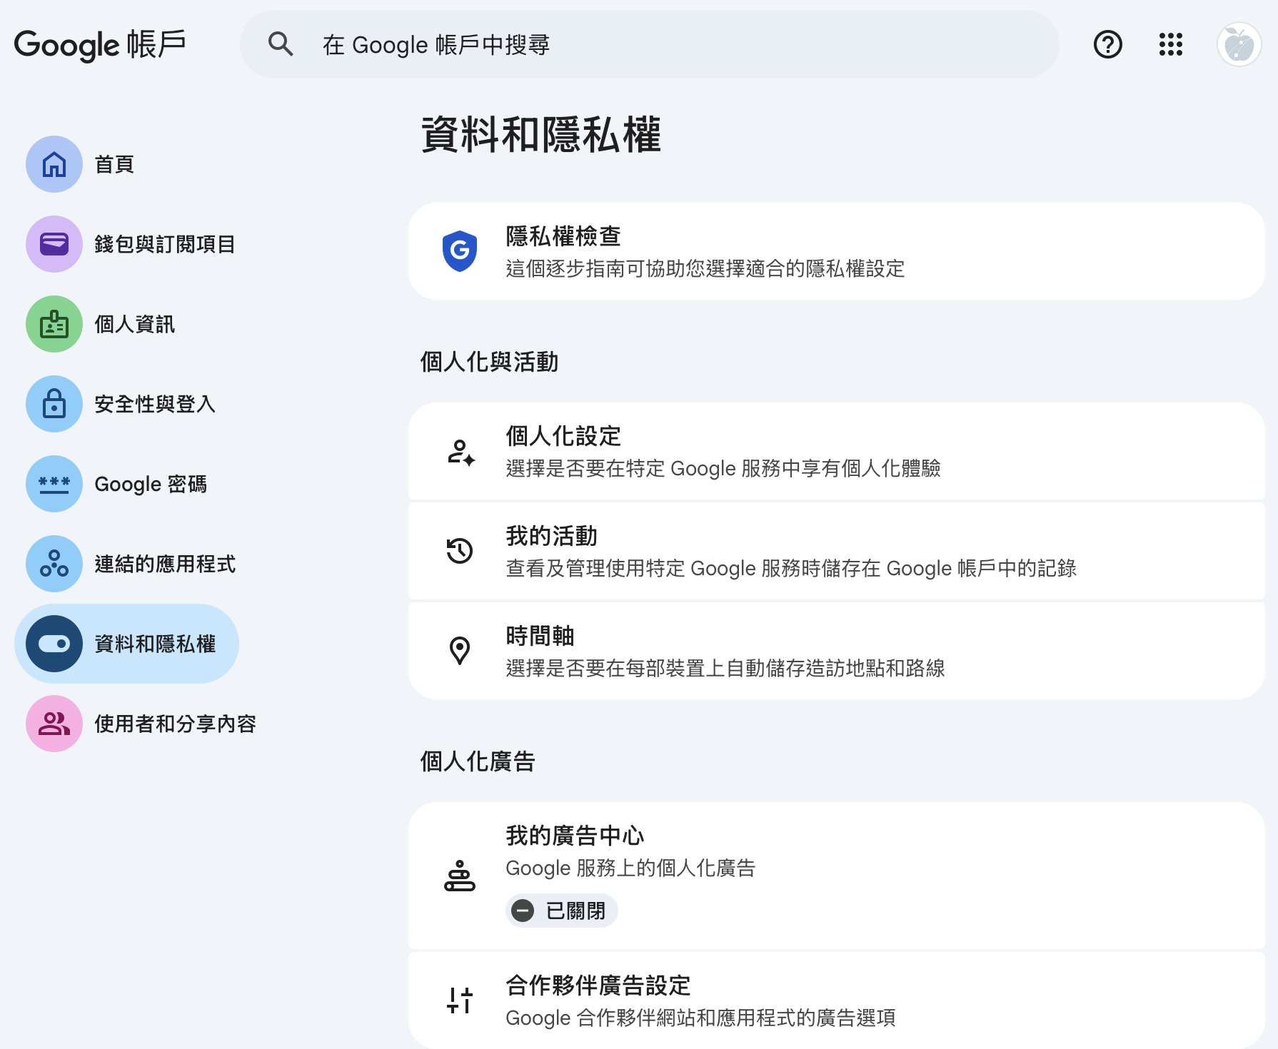Click the 我的廣告中心 icon
Screen dimensions: 1278x1049
[x=460, y=876]
